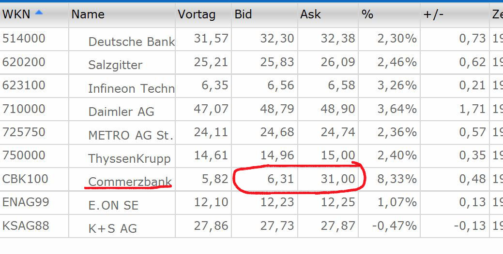Click Commerzbank's Ask price 31,00

point(338,179)
